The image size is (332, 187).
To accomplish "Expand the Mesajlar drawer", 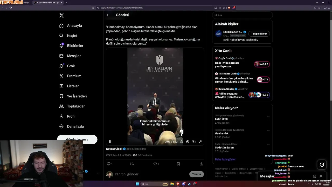I will pos(321,176).
